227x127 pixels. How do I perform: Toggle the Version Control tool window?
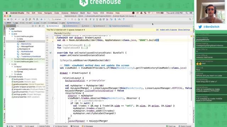pyautogui.click(x=61, y=126)
